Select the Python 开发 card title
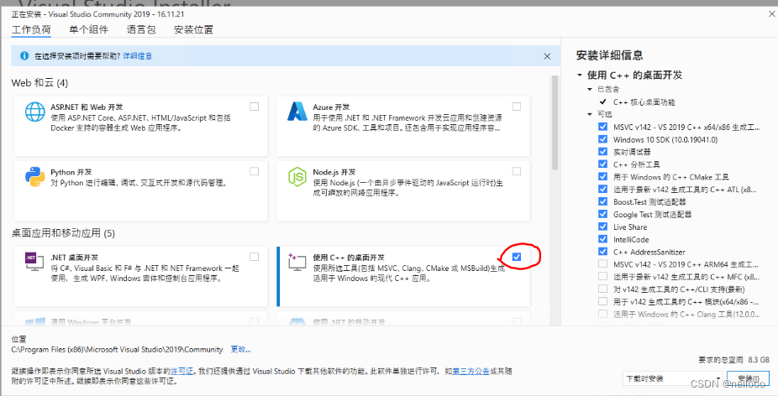Screen dimensions: 778x396 pyautogui.click(x=71, y=172)
